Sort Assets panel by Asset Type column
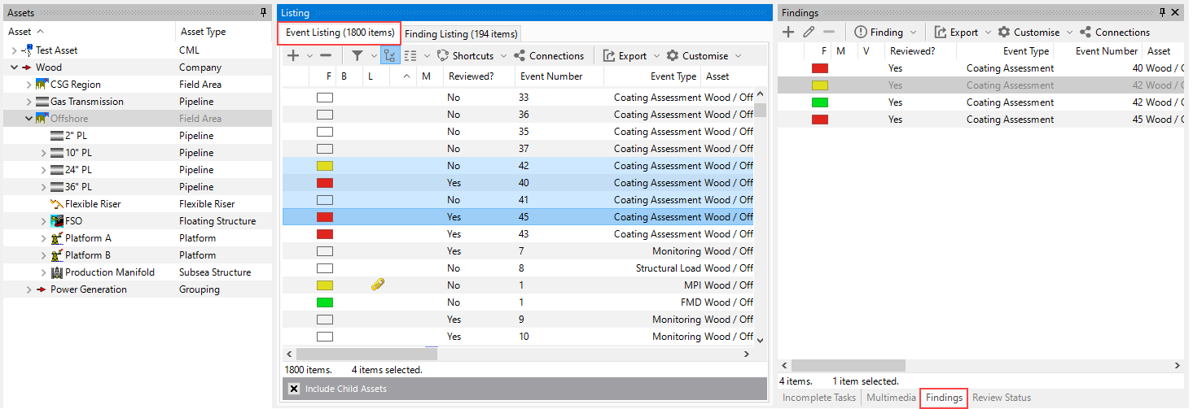 (203, 32)
